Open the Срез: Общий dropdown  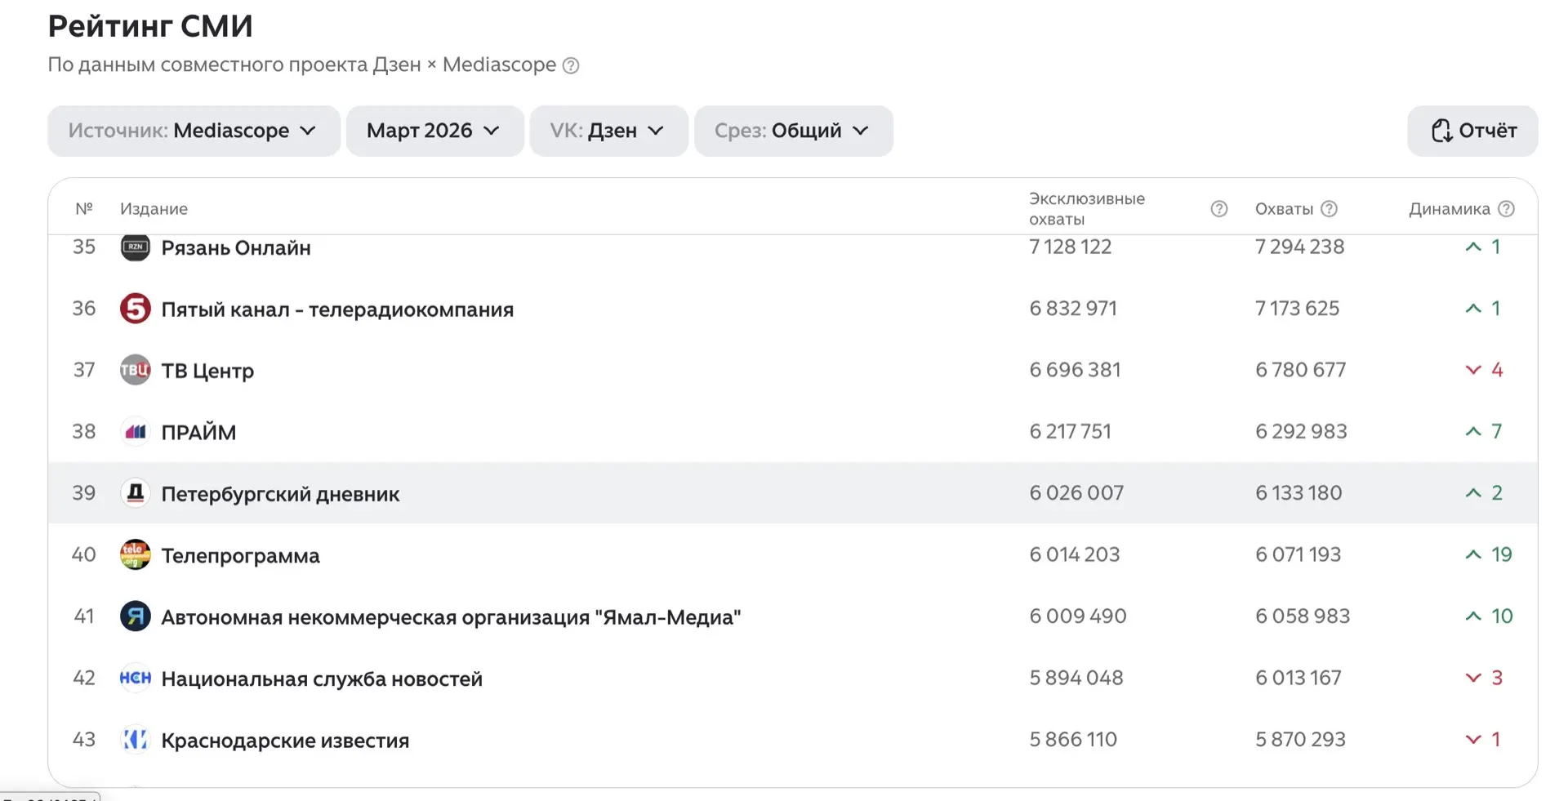point(792,131)
